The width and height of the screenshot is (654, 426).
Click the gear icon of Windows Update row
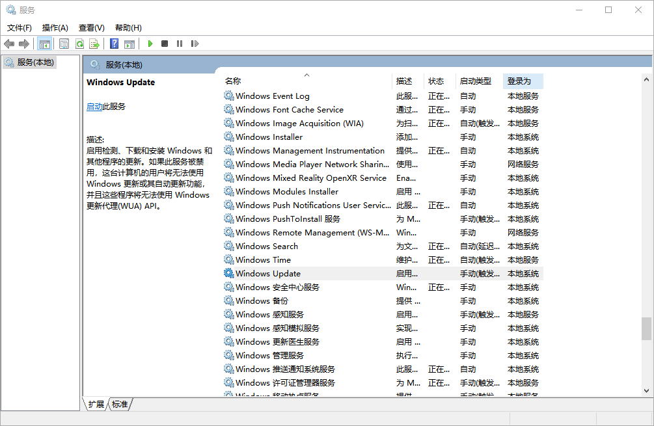[228, 273]
